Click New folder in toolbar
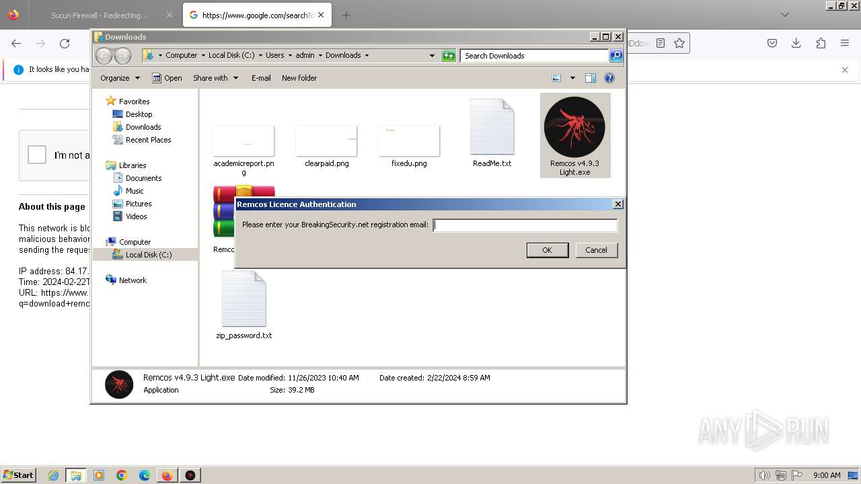861x484 pixels. pos(299,78)
